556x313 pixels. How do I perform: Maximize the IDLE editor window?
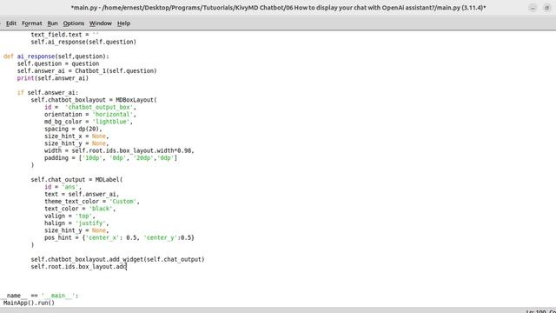546,8
